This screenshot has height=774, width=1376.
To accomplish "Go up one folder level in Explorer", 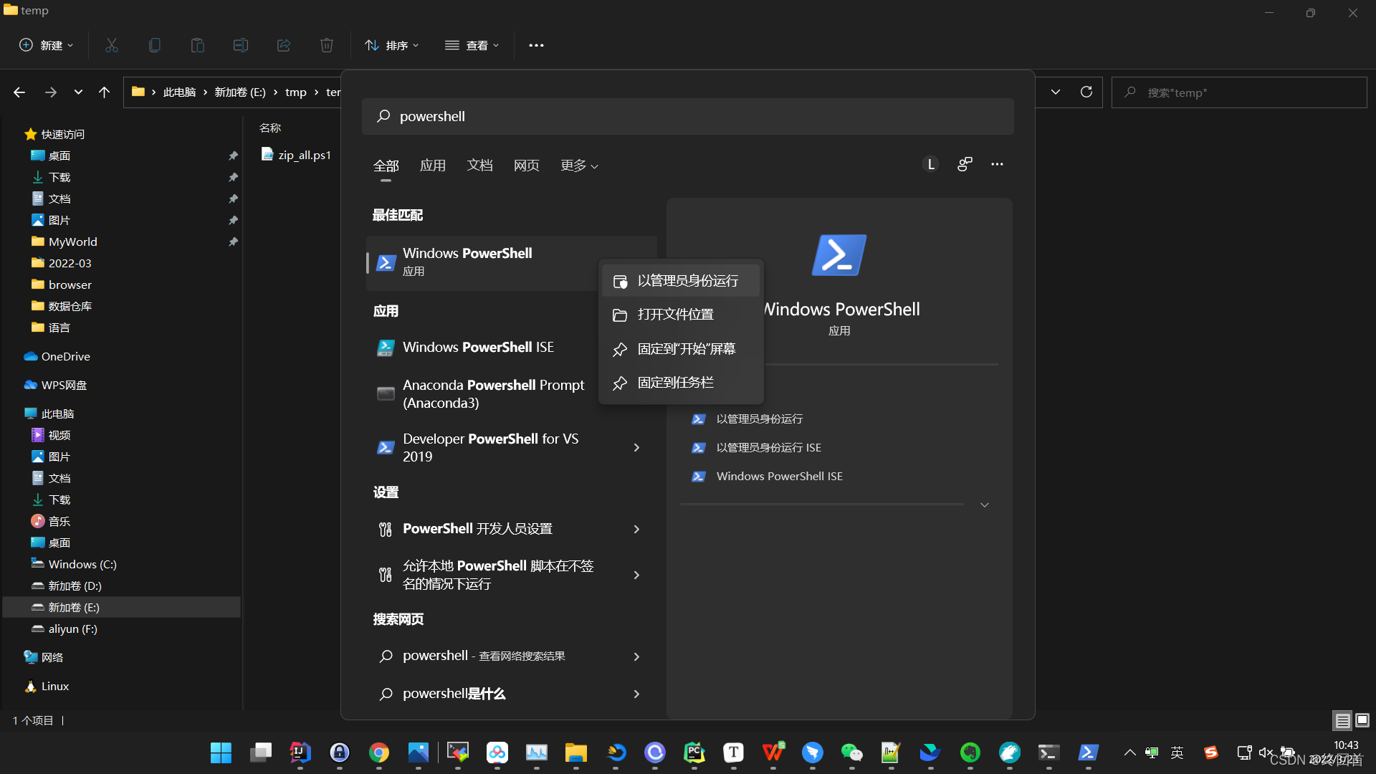I will pos(104,92).
